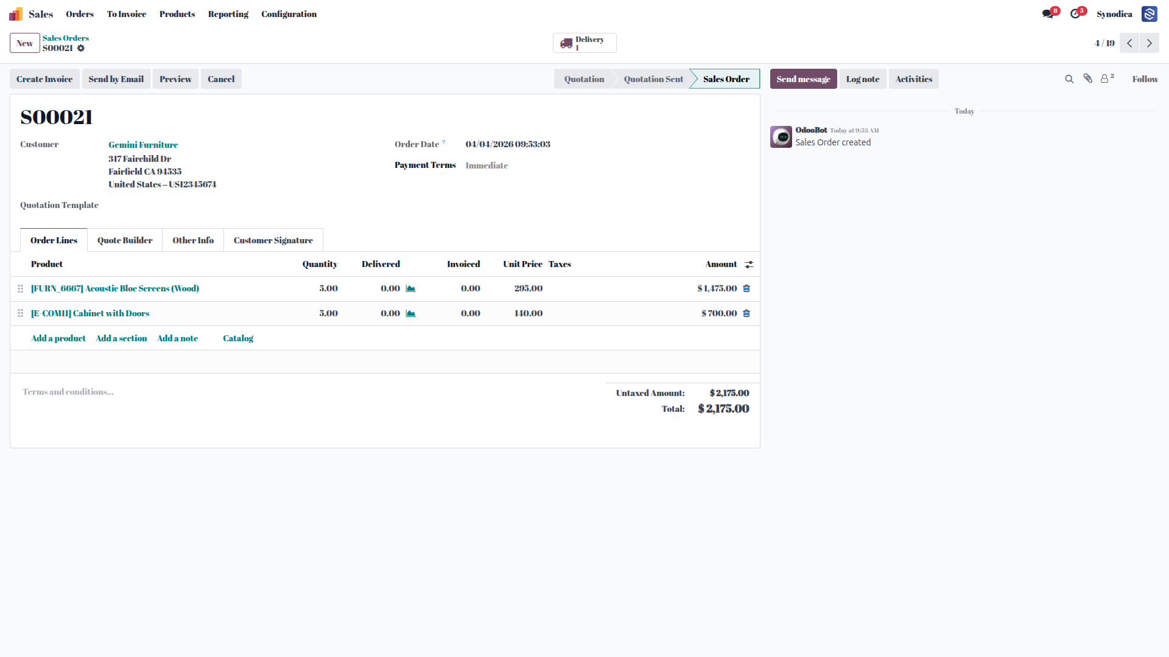
Task: Click the OdooBot avatar
Action: [x=781, y=137]
